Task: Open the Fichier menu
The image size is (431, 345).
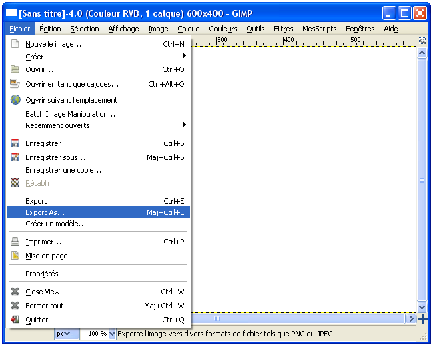Action: pyautogui.click(x=20, y=29)
